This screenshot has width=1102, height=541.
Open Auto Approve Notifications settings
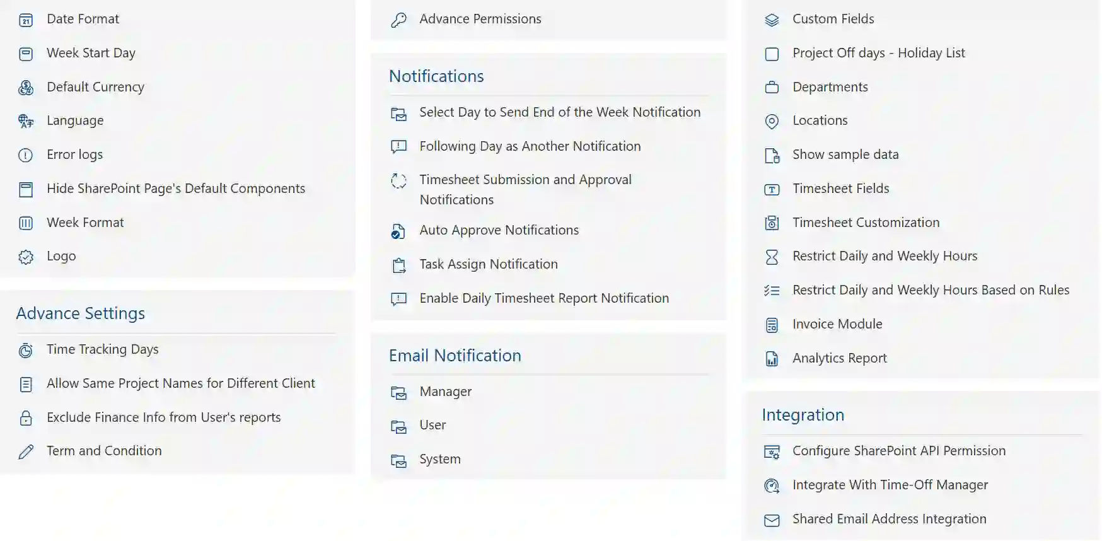coord(499,230)
